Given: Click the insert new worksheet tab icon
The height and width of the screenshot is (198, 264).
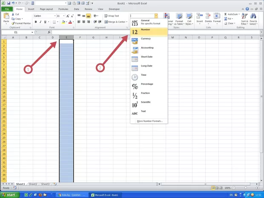Looking at the screenshot, I should point(55,184).
